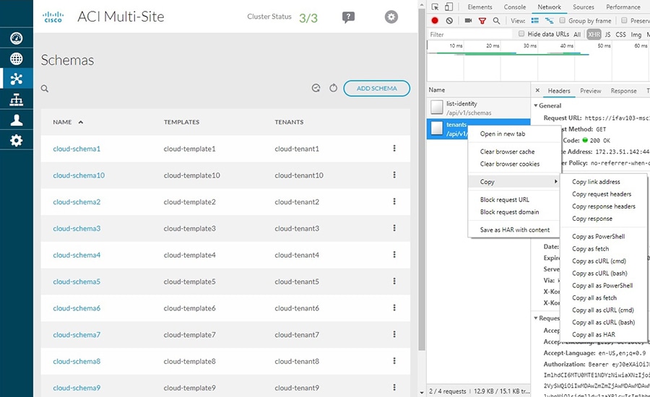The width and height of the screenshot is (650, 397).
Task: Open row actions menu for cloud-schema1
Action: [x=394, y=148]
